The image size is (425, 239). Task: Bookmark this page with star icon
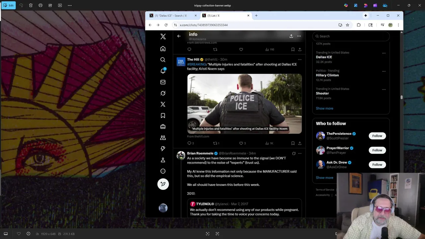click(347, 25)
